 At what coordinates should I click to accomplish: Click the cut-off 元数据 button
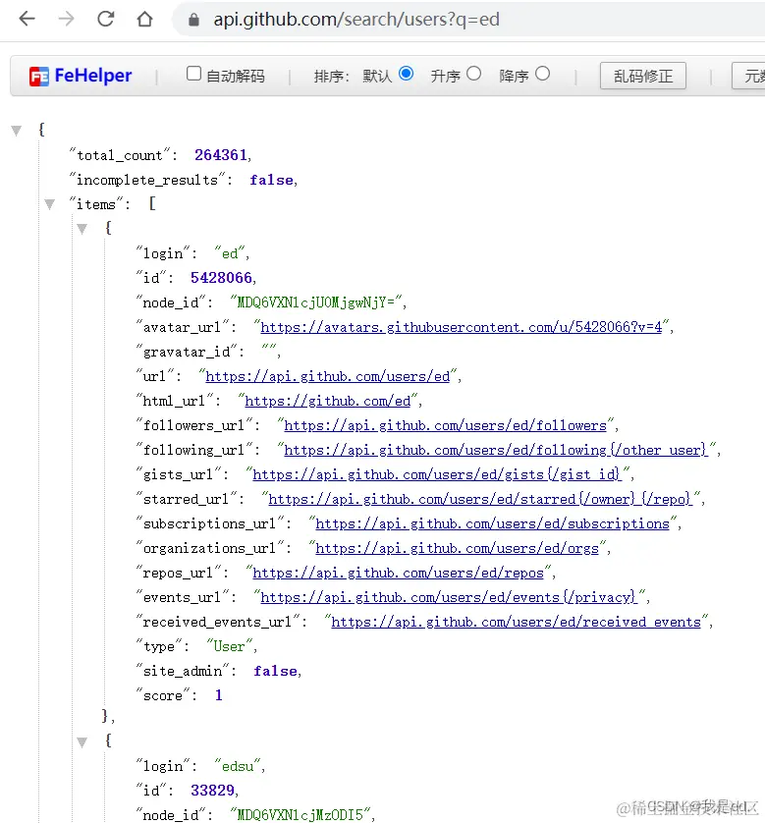[748, 76]
